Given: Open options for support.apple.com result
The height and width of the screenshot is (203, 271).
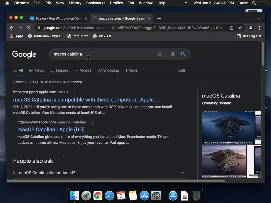Looking at the screenshot, I should point(75,92).
